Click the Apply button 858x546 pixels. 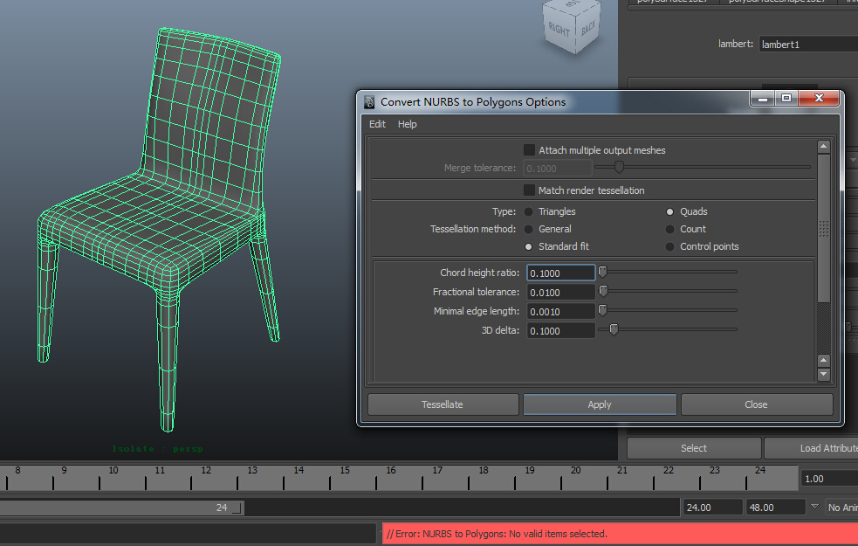600,404
